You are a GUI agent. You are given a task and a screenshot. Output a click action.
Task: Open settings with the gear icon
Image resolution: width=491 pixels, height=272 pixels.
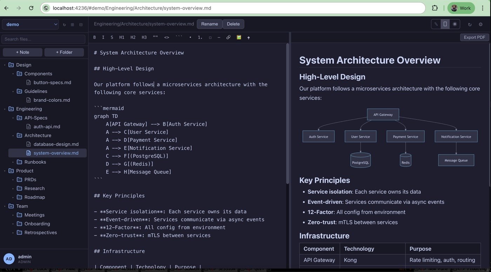pos(481,24)
